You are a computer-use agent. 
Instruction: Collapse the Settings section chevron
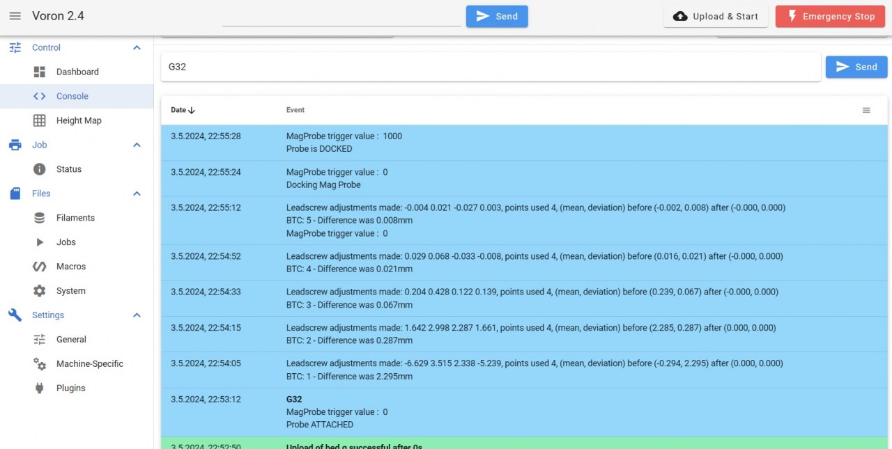(x=137, y=315)
